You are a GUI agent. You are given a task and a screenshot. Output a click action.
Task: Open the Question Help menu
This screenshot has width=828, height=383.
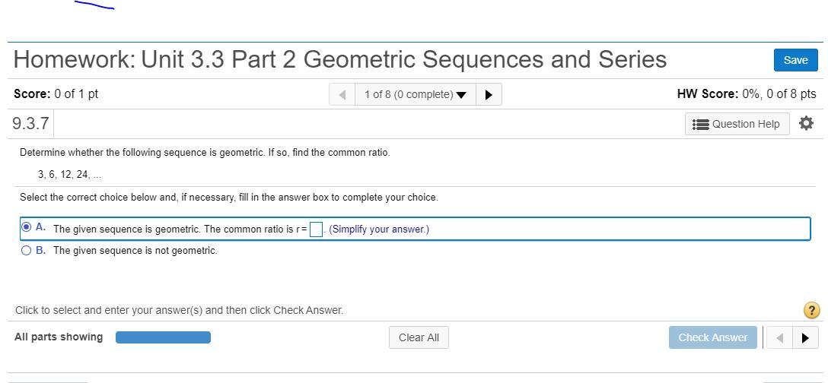pos(737,124)
